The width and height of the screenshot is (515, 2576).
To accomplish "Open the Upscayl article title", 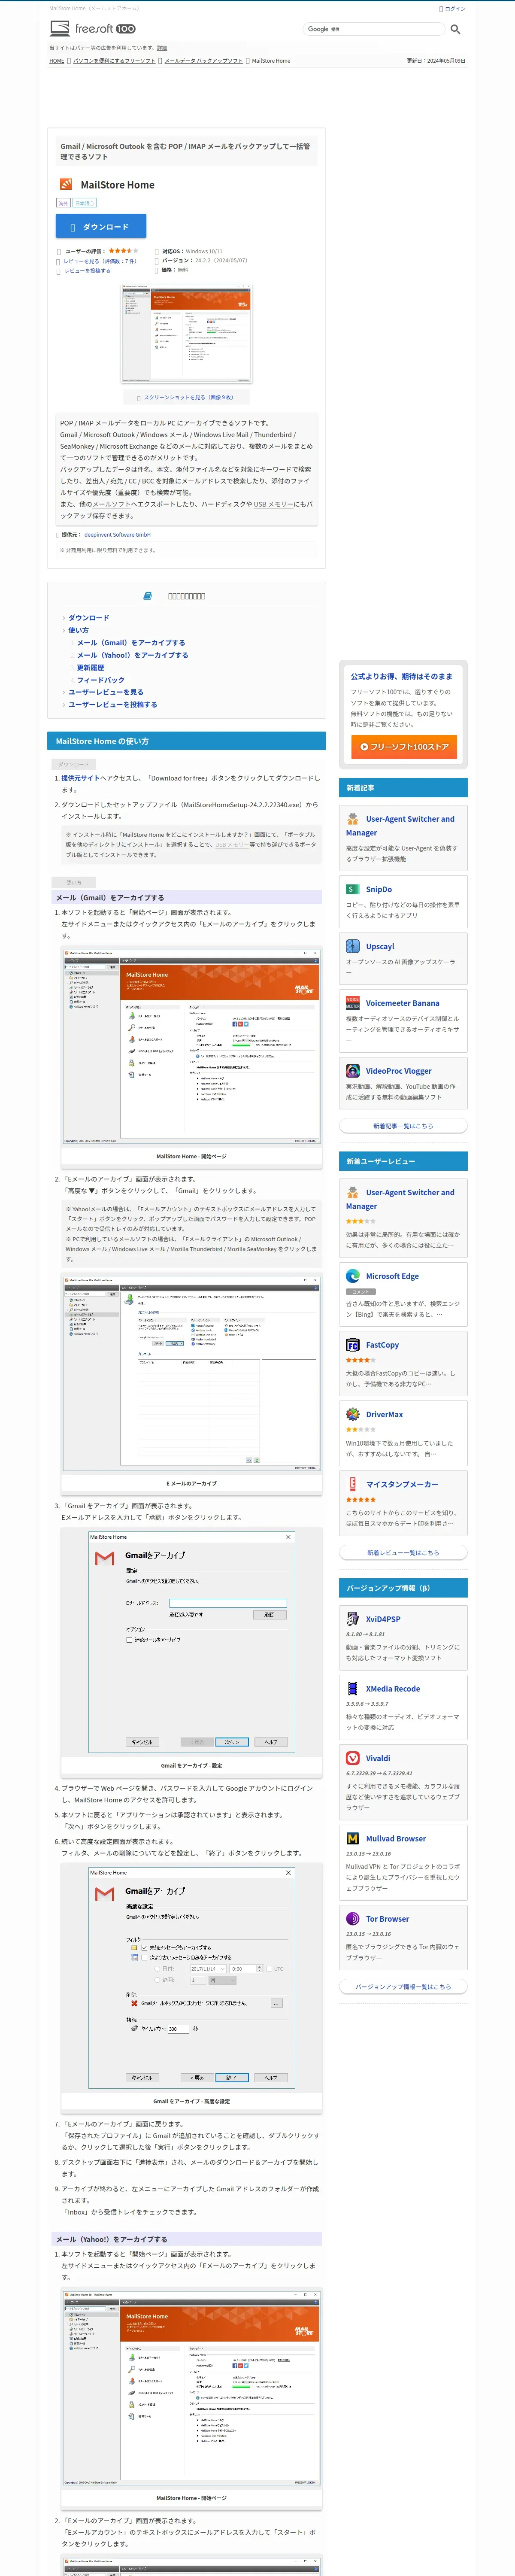I will (380, 946).
